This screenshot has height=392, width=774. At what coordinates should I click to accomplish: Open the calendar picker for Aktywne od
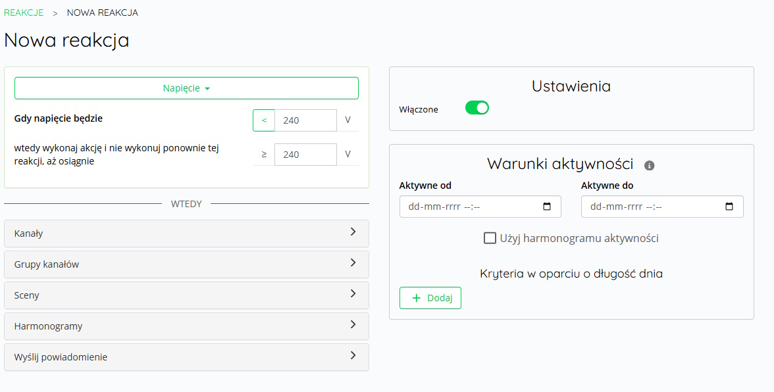pos(548,206)
